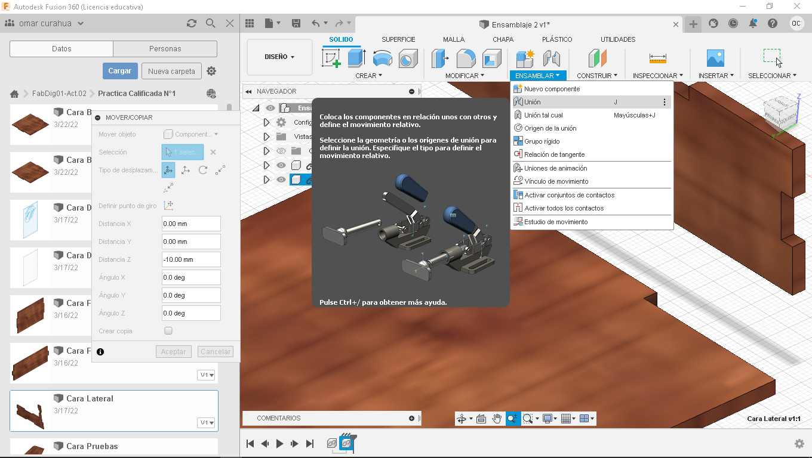
Task: Click the Cargar button
Action: (120, 71)
